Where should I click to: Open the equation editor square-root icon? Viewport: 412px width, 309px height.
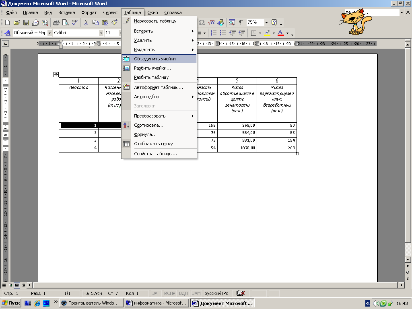tap(211, 23)
